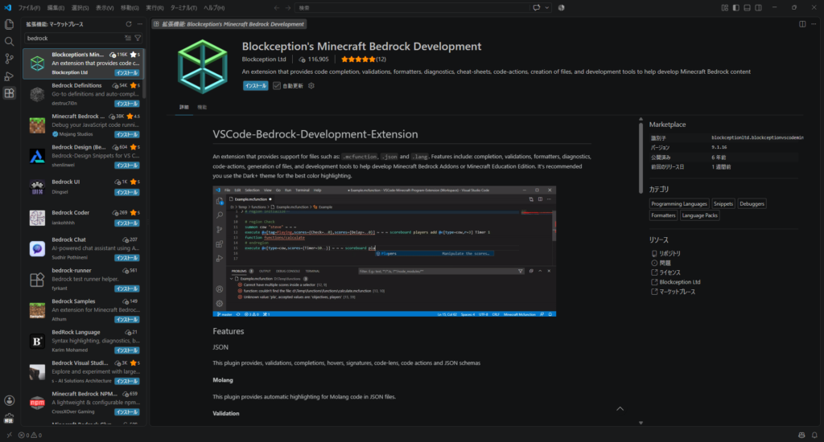
Task: Click the large Blockception cube logo
Action: pyautogui.click(x=202, y=68)
